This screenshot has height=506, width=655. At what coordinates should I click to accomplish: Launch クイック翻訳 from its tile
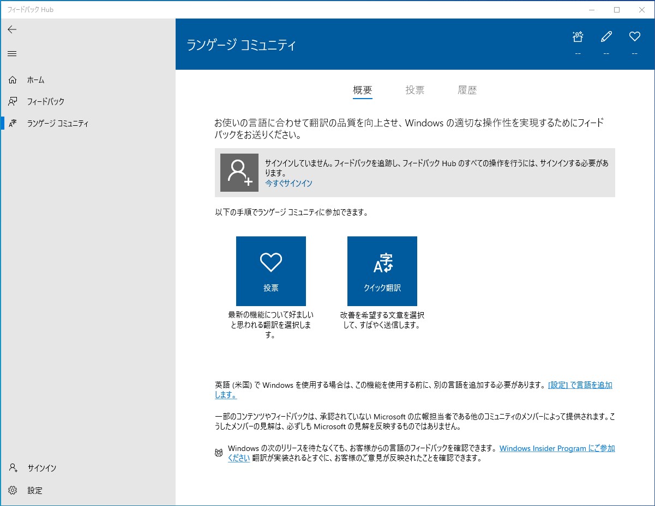[381, 271]
